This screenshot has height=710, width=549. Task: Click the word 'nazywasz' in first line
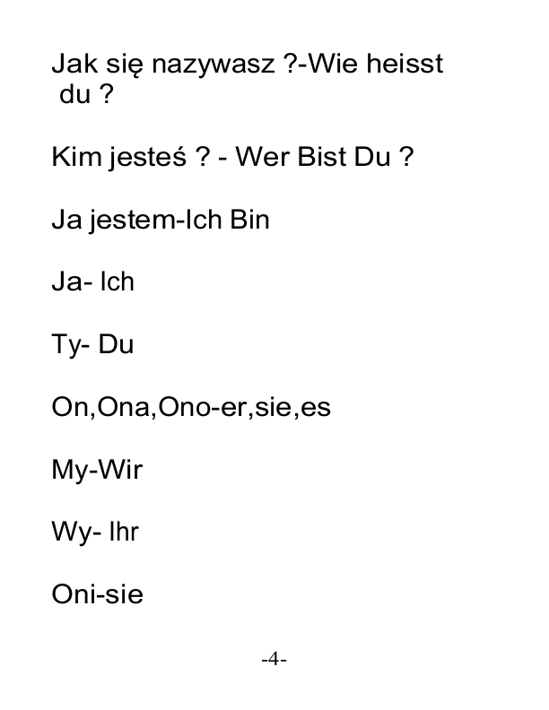pos(213,65)
